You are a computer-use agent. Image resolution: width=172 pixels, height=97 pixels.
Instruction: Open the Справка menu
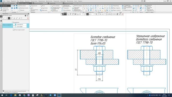(x=80, y=1)
